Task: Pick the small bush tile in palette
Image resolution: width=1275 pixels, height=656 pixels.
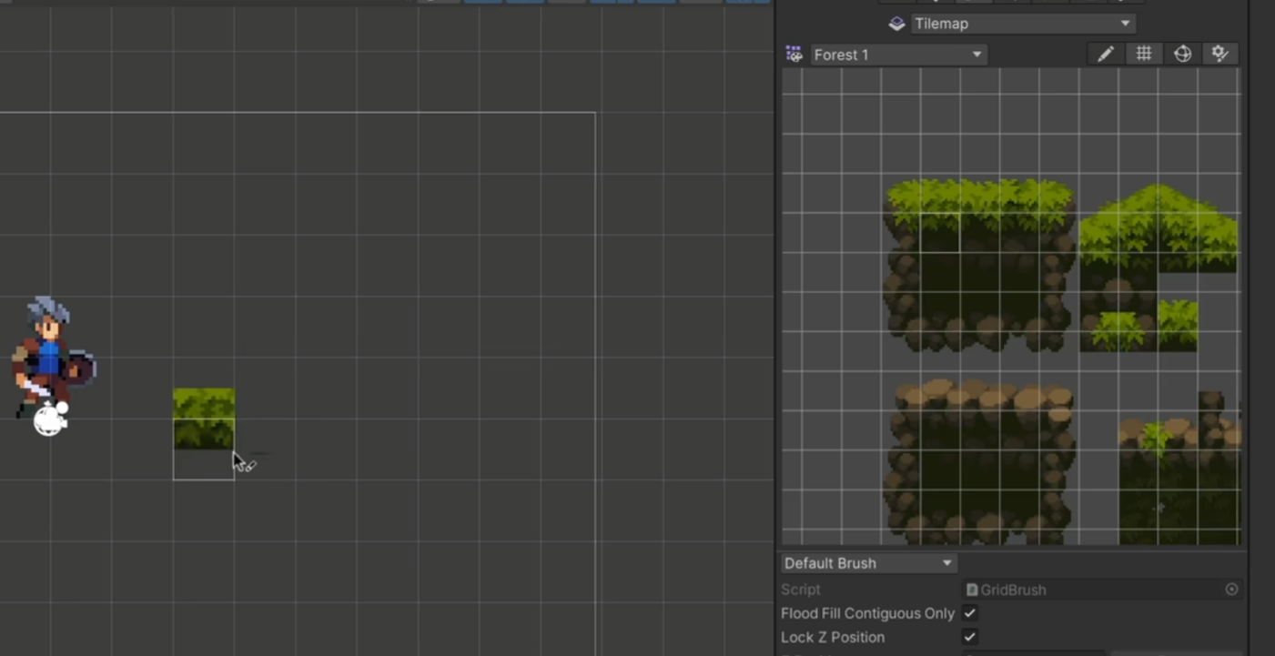Action: [x=1178, y=325]
